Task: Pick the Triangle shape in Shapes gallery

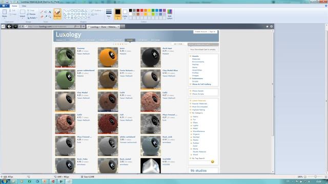Action: [86, 11]
